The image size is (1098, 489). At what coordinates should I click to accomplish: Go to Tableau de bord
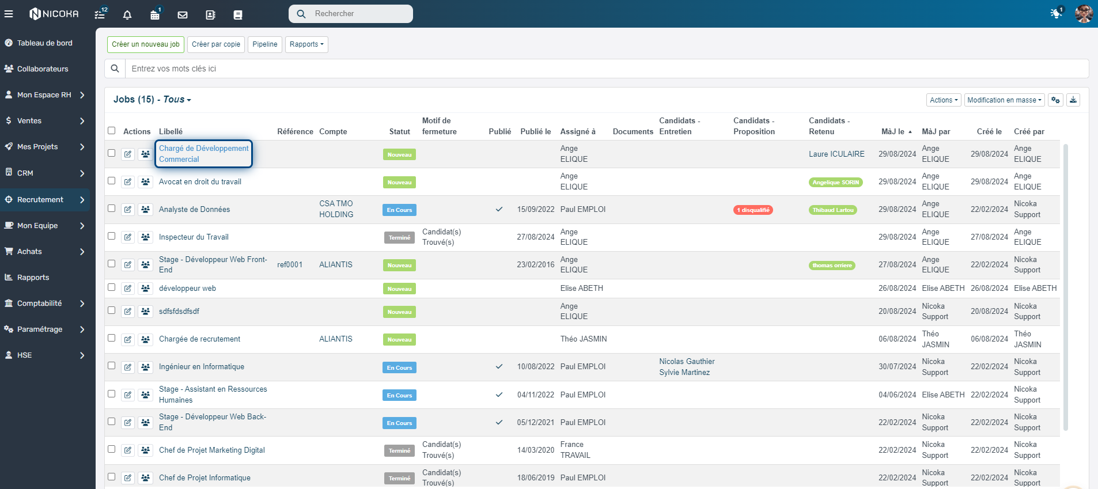click(45, 43)
